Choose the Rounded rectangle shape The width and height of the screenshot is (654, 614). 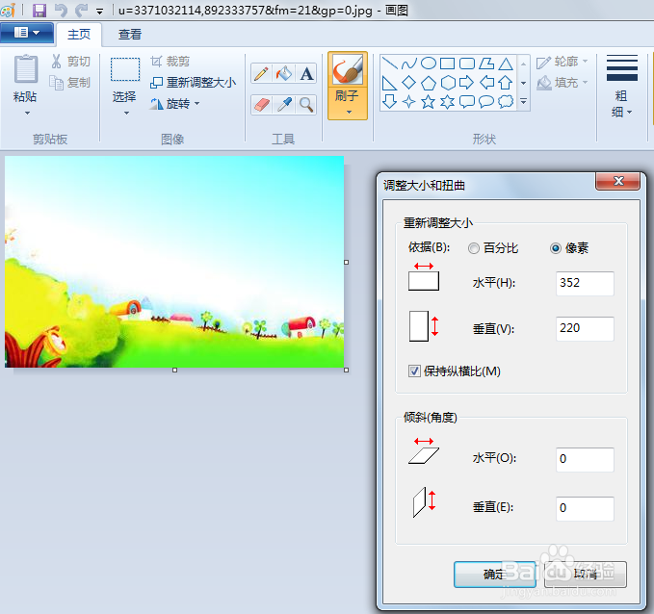point(467,64)
